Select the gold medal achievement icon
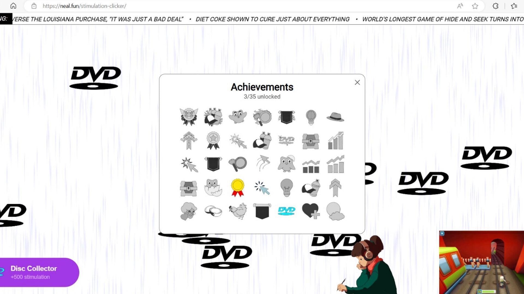 click(237, 187)
